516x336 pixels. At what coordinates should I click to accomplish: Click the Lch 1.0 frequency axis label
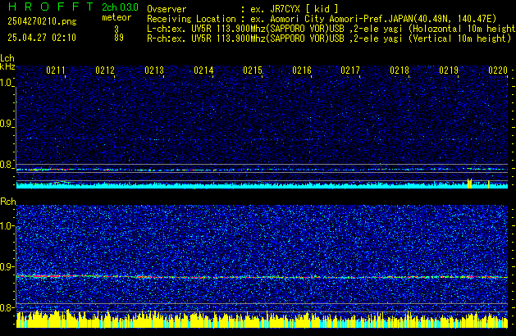point(6,83)
